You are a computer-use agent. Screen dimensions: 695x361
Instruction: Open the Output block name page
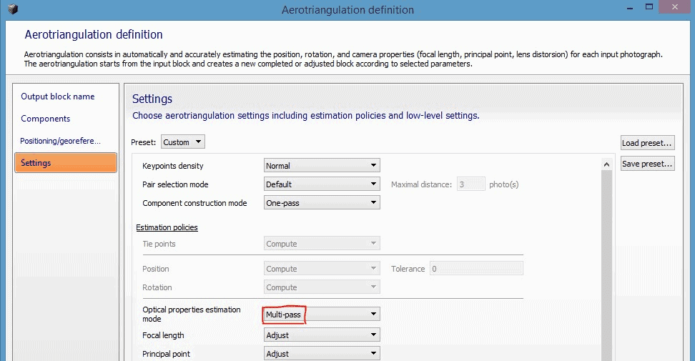point(58,97)
